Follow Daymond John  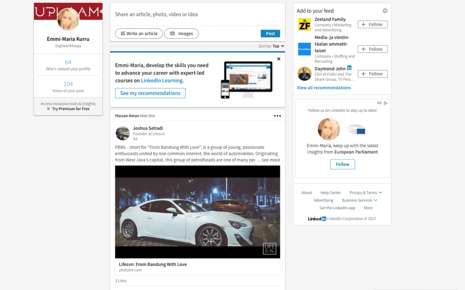(372, 74)
